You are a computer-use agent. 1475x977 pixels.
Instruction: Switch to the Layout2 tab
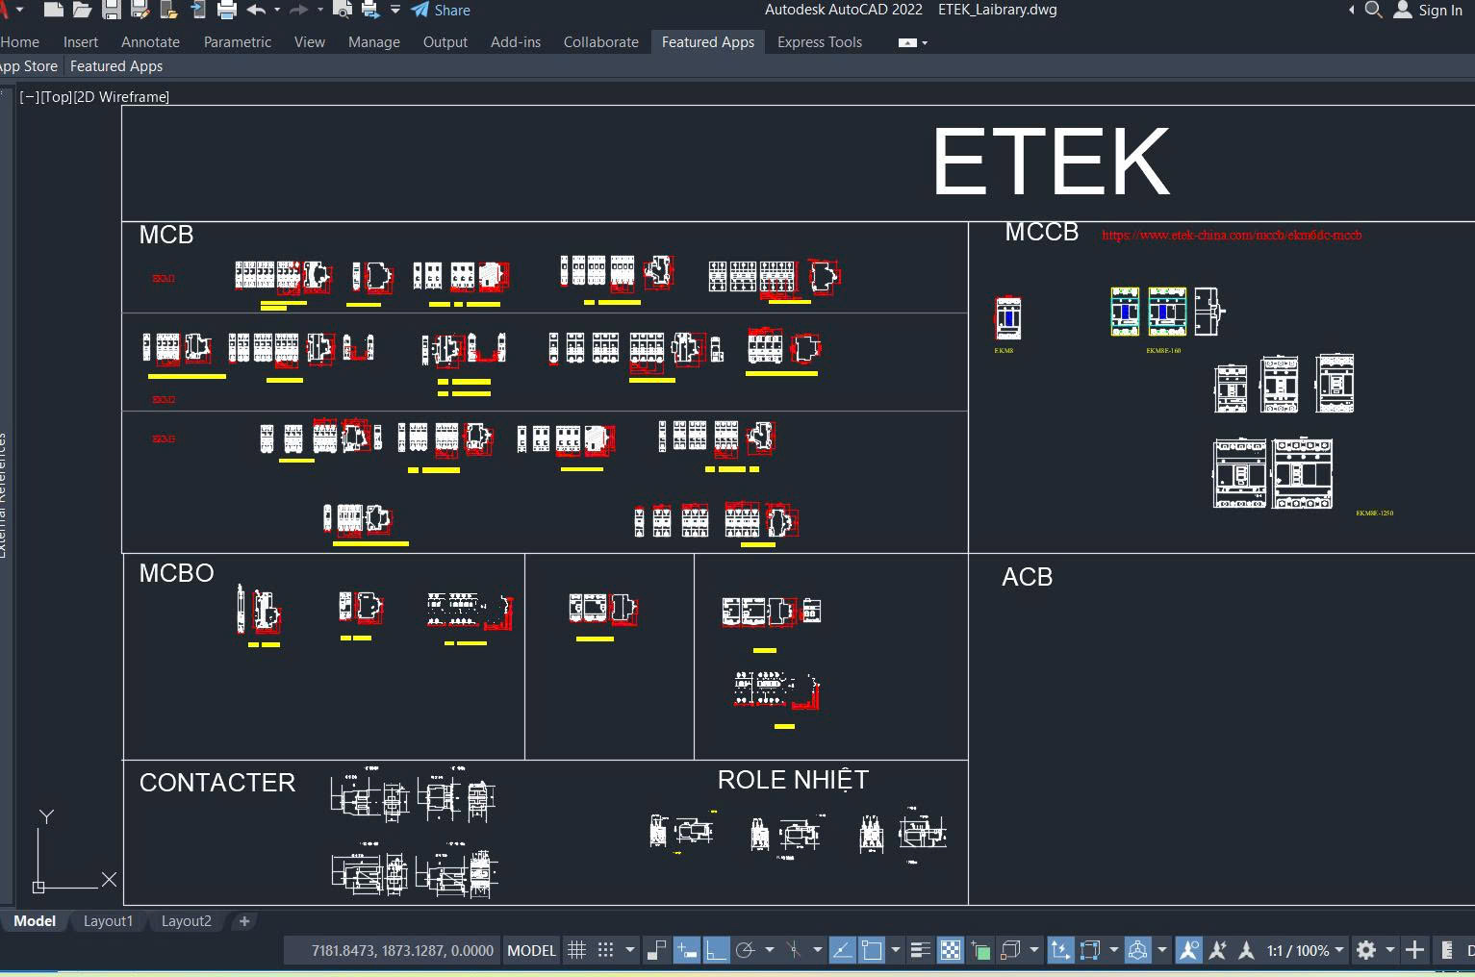pos(186,921)
